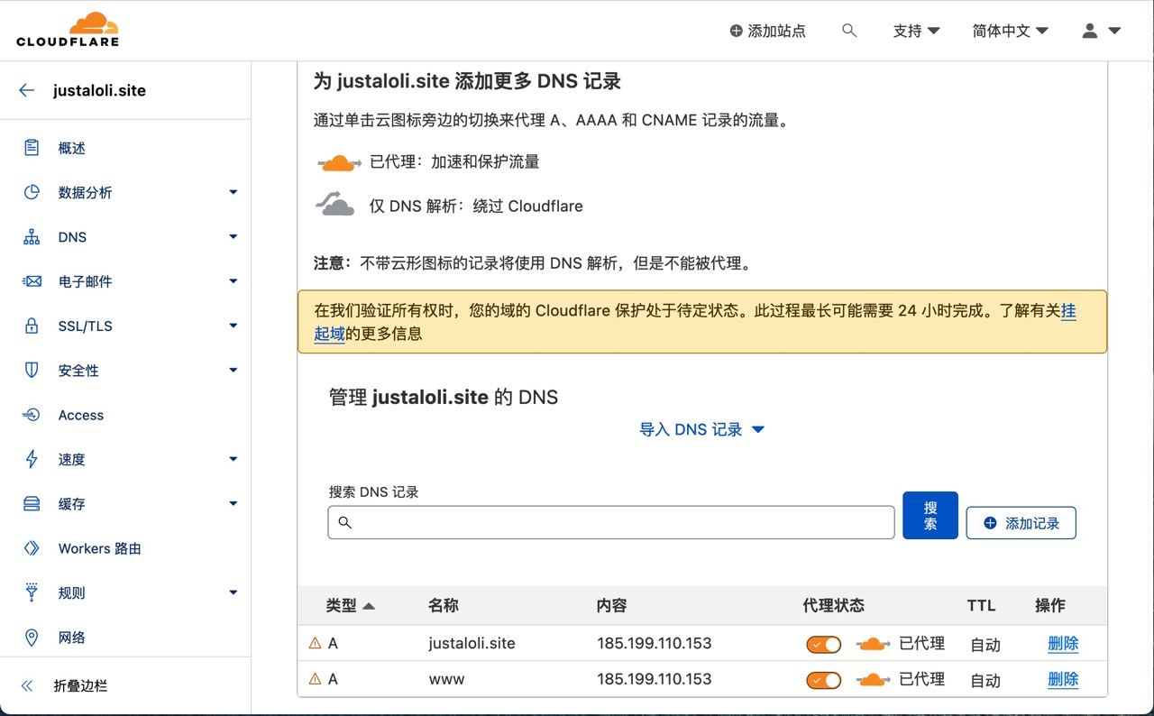Click the 添加站点 button
1154x716 pixels.
[x=768, y=31]
